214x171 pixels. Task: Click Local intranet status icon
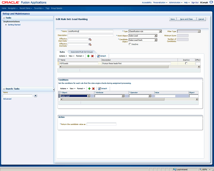175,169
